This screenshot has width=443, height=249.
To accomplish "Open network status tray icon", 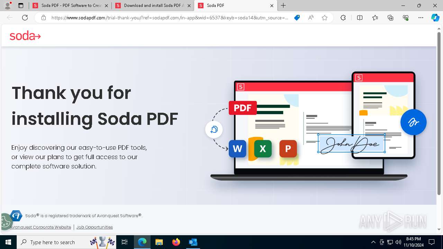I will coord(390,242).
